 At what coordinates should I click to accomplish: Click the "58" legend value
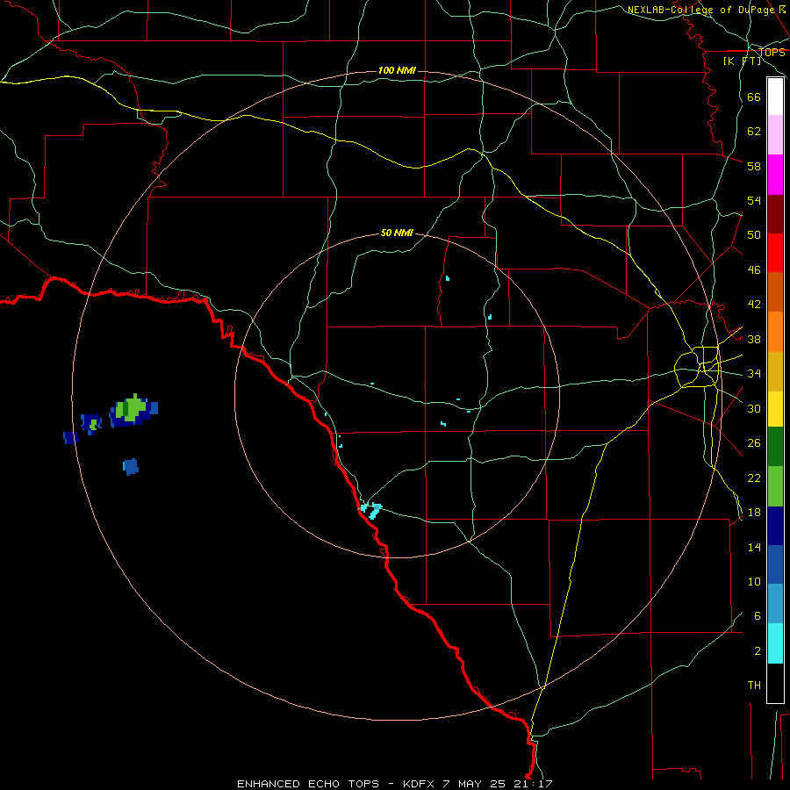(754, 166)
